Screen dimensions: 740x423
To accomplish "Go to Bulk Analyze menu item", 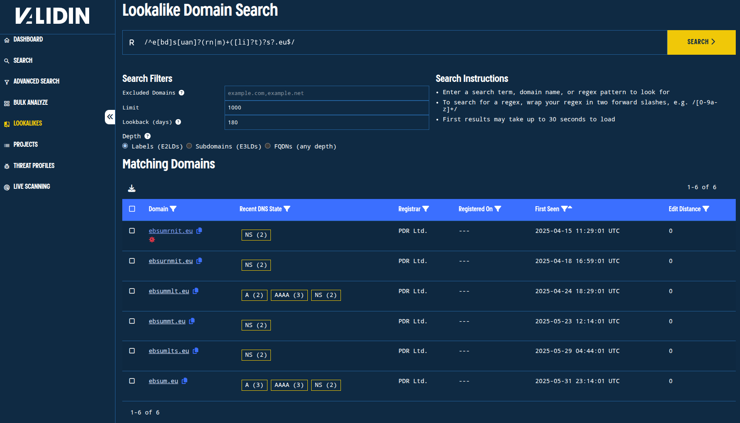I will (31, 103).
